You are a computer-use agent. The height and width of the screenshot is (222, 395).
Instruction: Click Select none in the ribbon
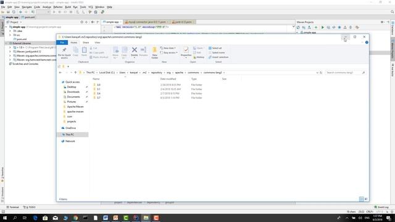click(217, 52)
